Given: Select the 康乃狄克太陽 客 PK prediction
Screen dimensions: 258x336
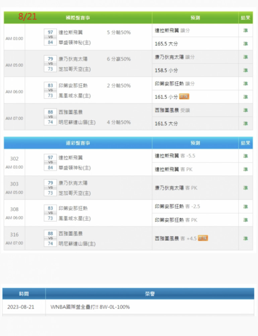Looking at the screenshot, I should (176, 188).
